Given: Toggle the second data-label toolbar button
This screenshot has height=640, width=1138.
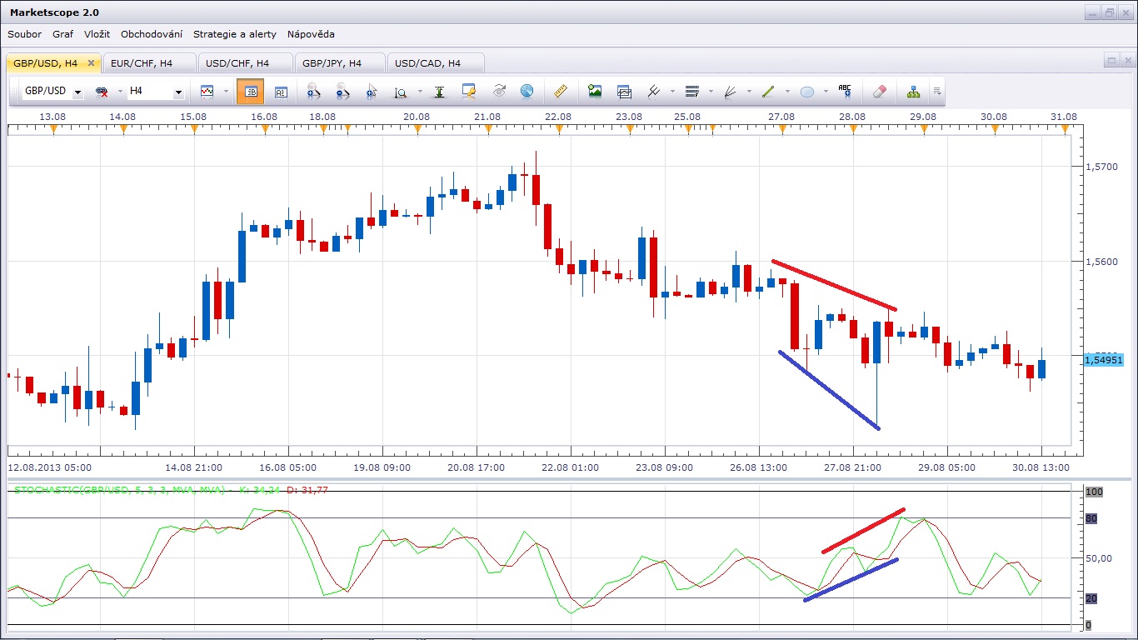Looking at the screenshot, I should (x=281, y=92).
